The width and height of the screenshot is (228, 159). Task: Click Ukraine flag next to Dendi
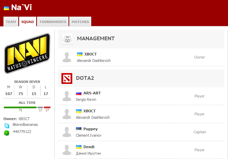tap(79, 147)
